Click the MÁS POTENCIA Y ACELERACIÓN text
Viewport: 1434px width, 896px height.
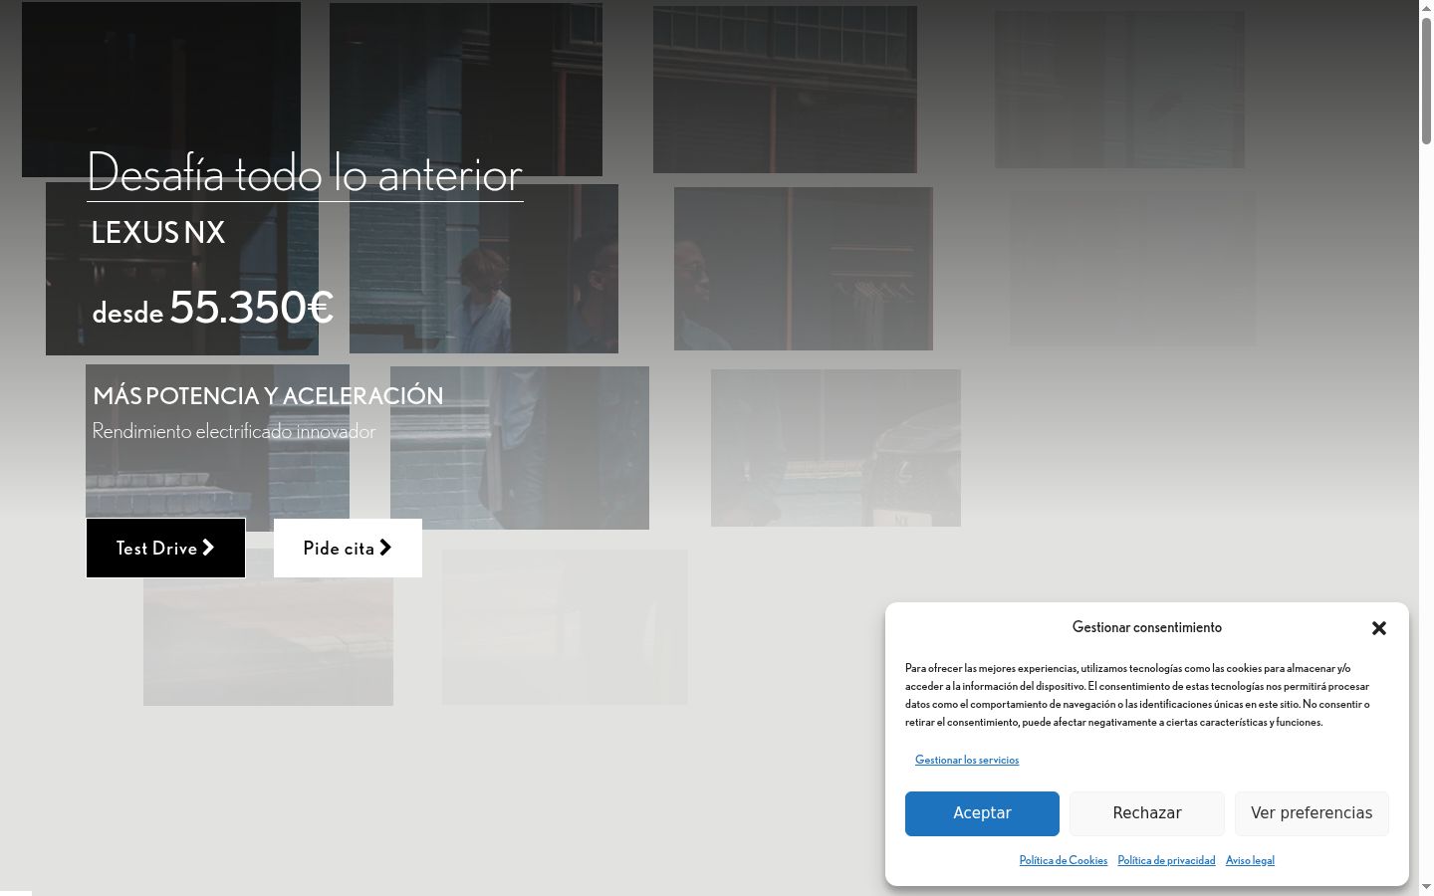coord(268,395)
